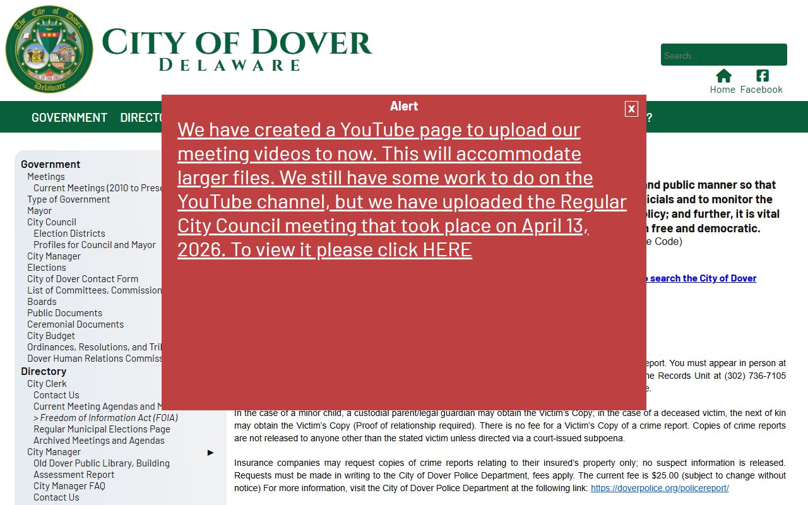808x505 pixels.
Task: Open Contact Us under City Manager
Action: (56, 497)
